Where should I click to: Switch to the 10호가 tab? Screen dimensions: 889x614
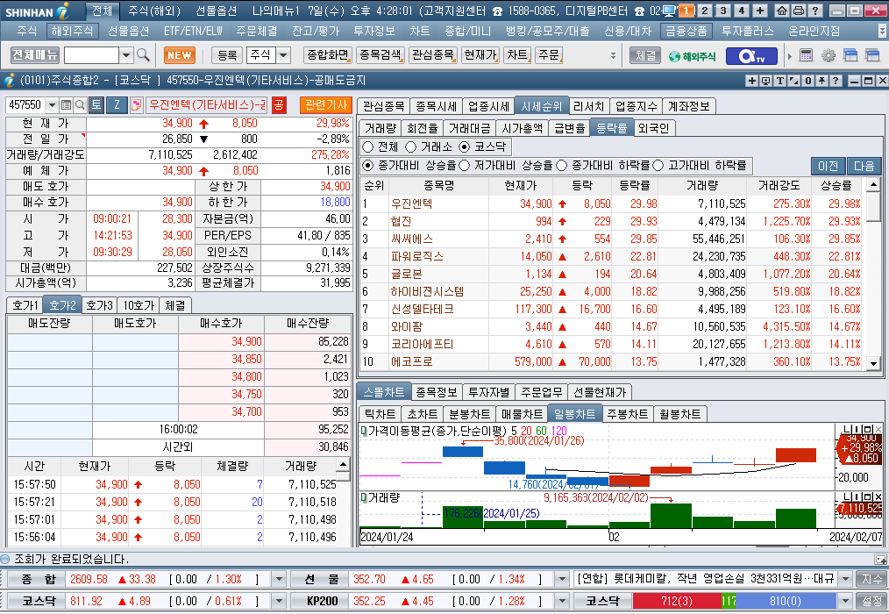coord(139,305)
